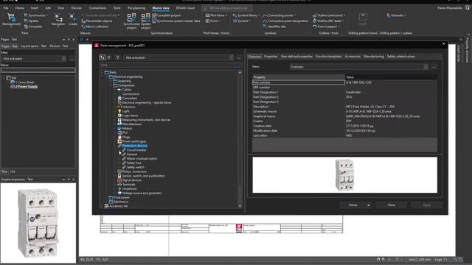Click the Close button in Parts management
Screen dimensions: 472x265
click(x=391, y=205)
